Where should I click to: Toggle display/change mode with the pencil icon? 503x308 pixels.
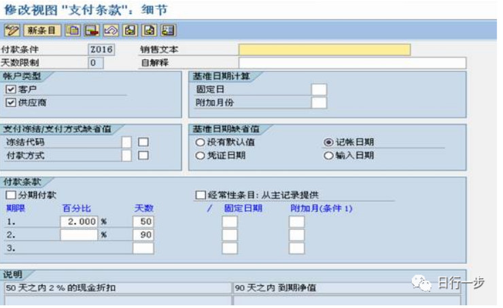click(x=12, y=31)
